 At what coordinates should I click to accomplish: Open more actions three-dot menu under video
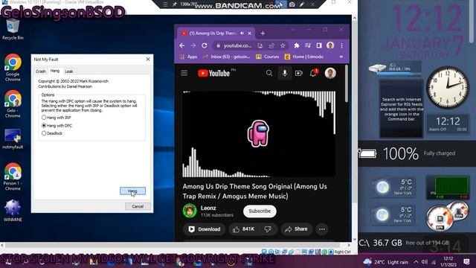322,229
